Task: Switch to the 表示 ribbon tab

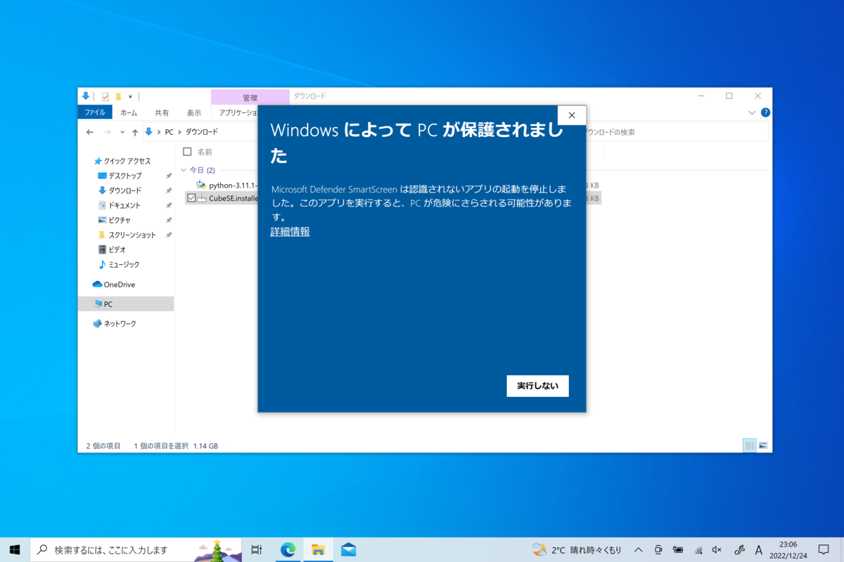Action: pyautogui.click(x=194, y=112)
